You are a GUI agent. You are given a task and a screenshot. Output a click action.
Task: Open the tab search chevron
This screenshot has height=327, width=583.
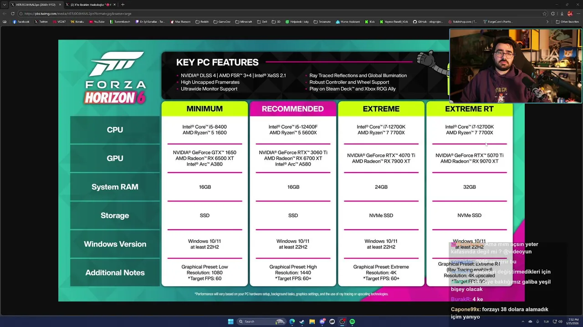(5, 5)
